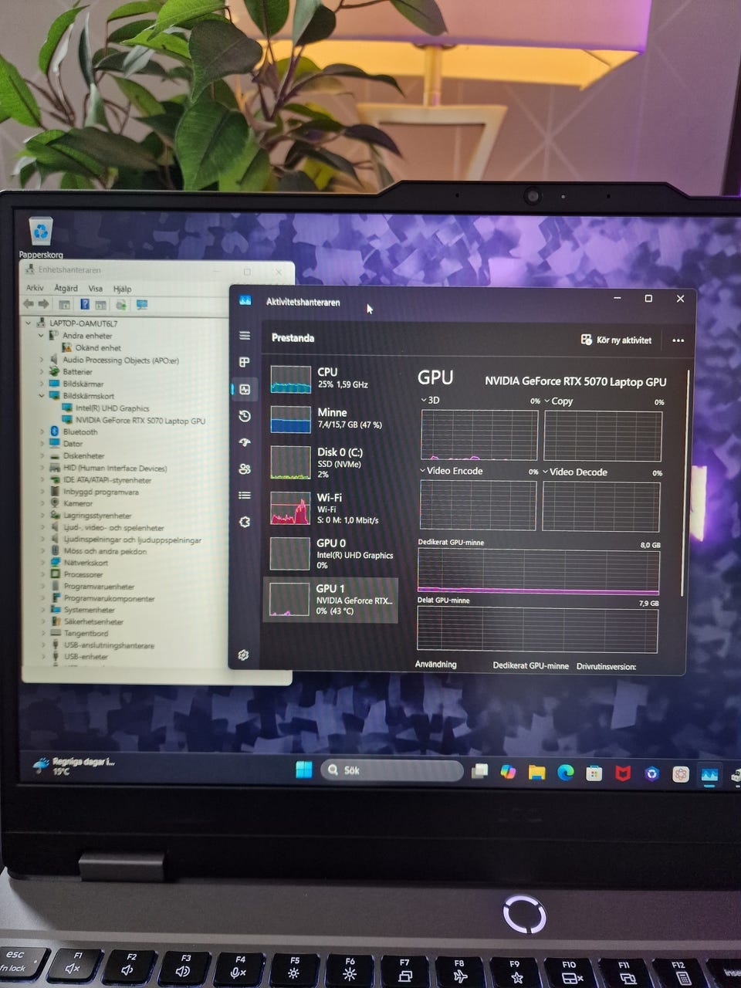Open the Visa menu in Enhetshanteraren
The image size is (741, 988).
(96, 289)
